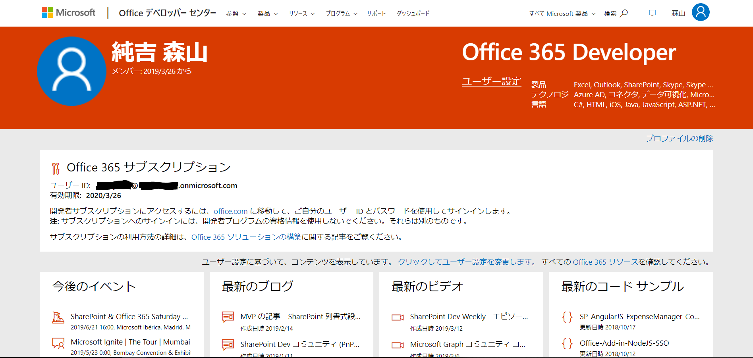753x358 pixels.
Task: Click the C#, HTML, iOS languages list
Action: click(644, 105)
